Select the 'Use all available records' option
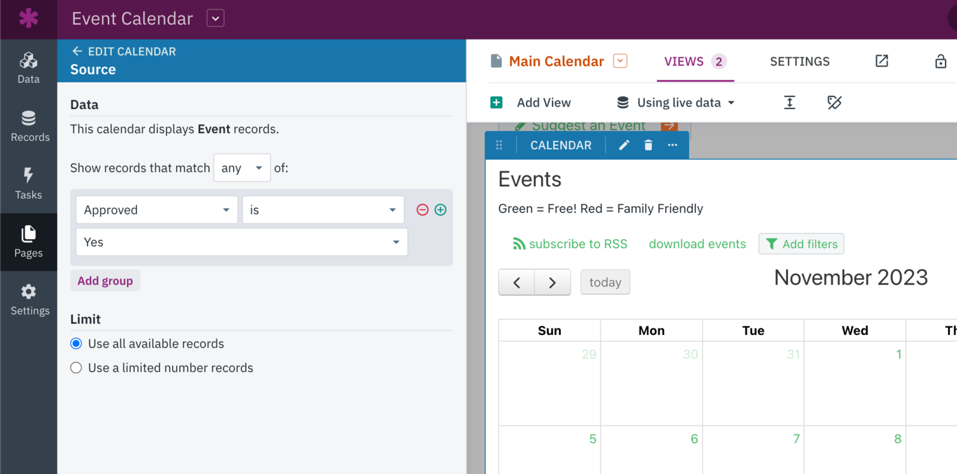 click(76, 343)
